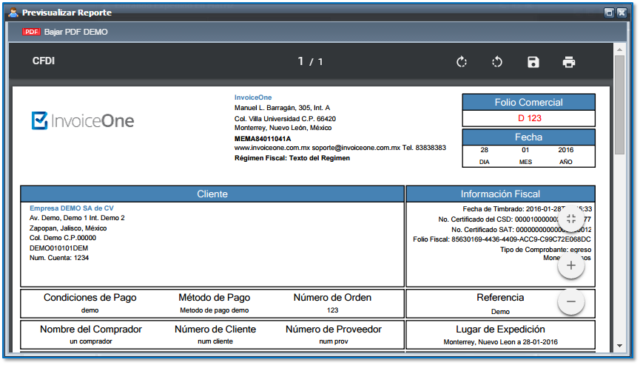Click Monterrey, Nuevo Leon a 28-01-2016
640x365 pixels.
pyautogui.click(x=500, y=342)
